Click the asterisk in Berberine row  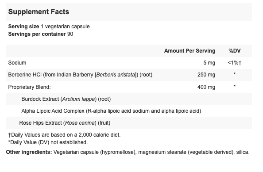click(235, 74)
